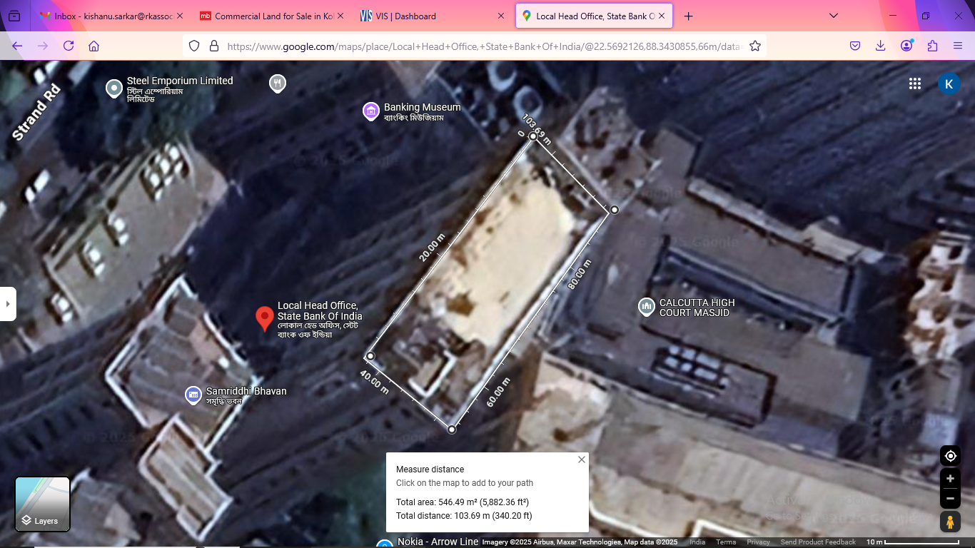The width and height of the screenshot is (975, 548).
Task: Open the Layers map type switcher
Action: point(43,504)
